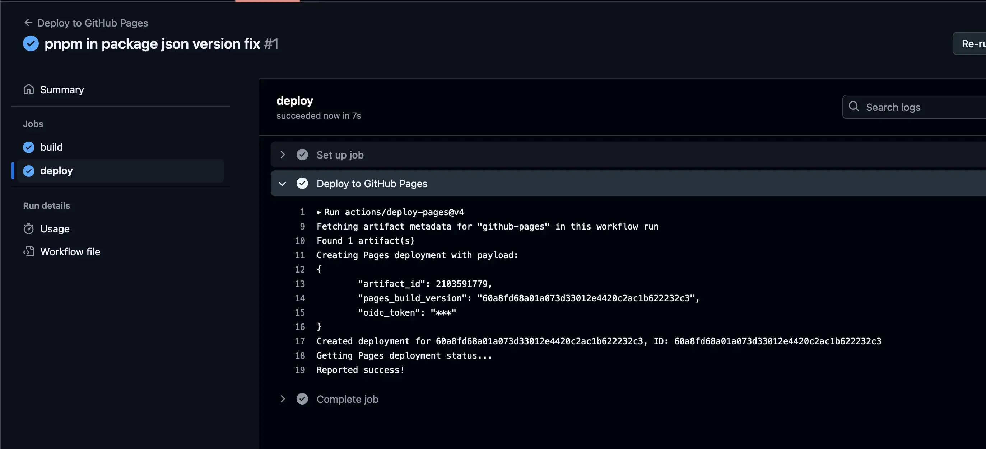Expand the Complete job step chevron
This screenshot has height=449, width=986.
click(x=283, y=399)
